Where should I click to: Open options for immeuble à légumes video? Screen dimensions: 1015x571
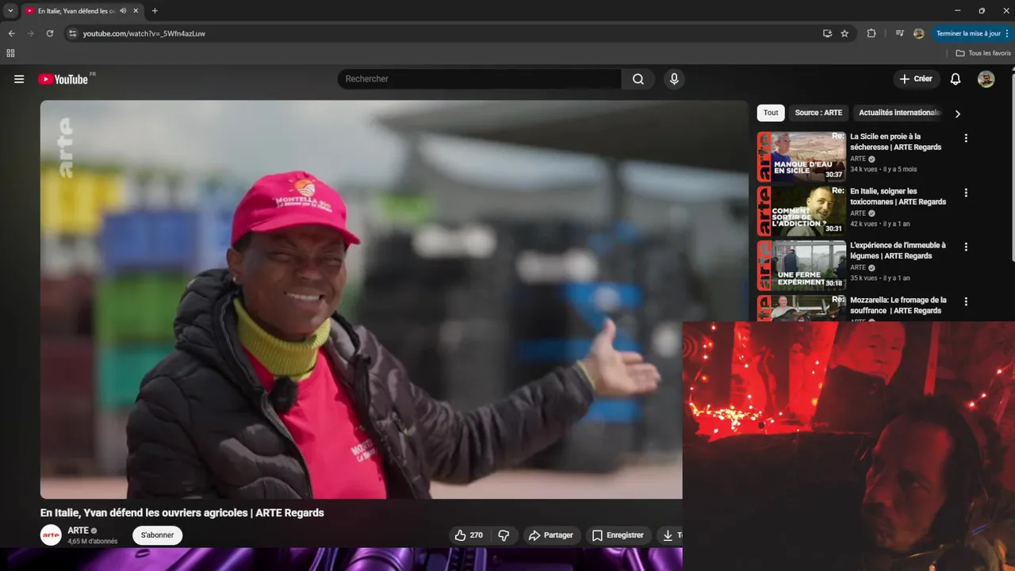point(966,247)
